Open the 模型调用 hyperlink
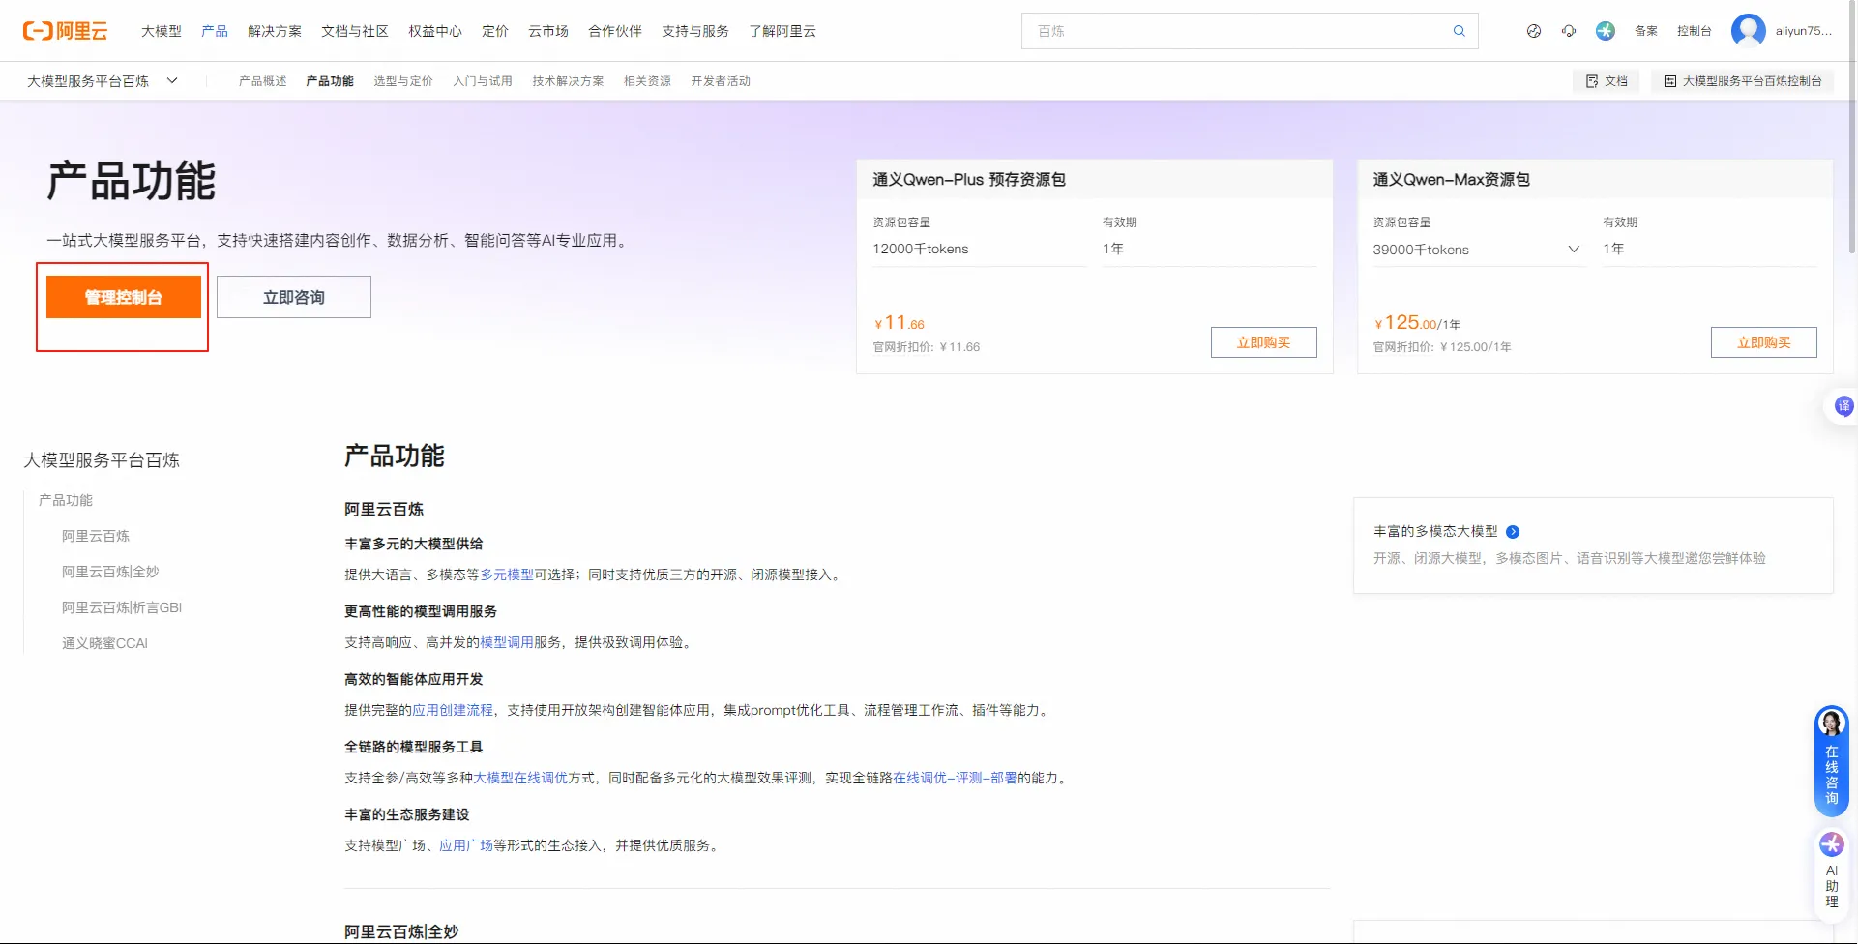Image resolution: width=1858 pixels, height=944 pixels. (x=507, y=642)
